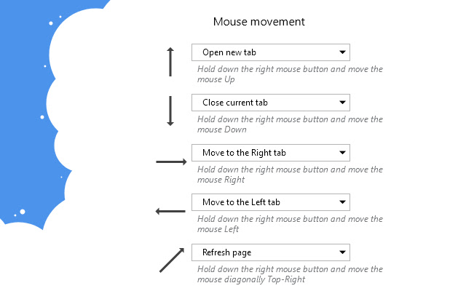Click the diagonally Top-Right description text

point(290,274)
